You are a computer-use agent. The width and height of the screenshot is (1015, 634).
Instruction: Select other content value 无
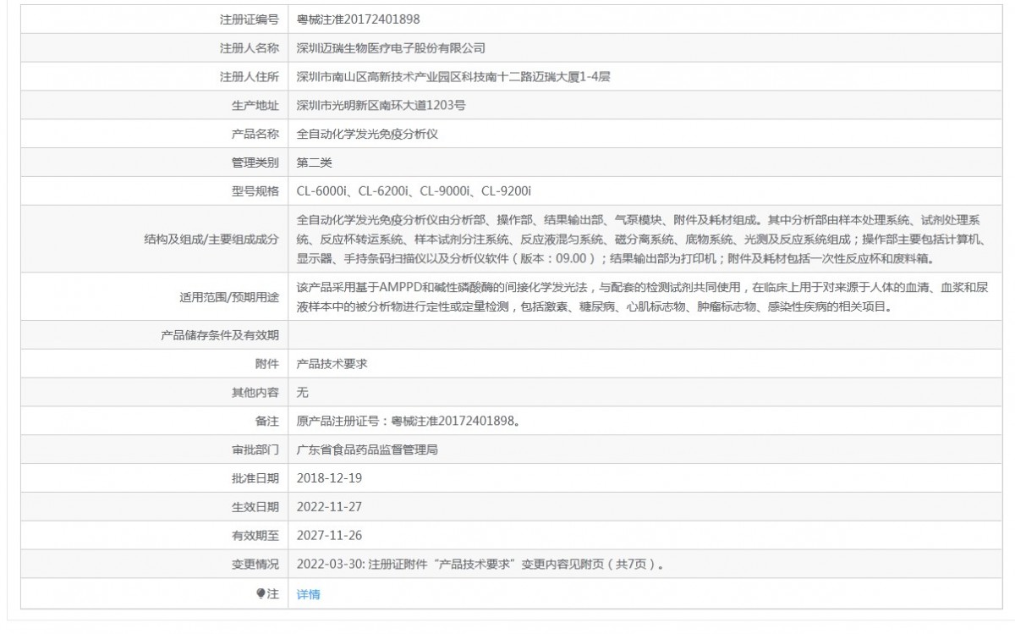coord(303,392)
